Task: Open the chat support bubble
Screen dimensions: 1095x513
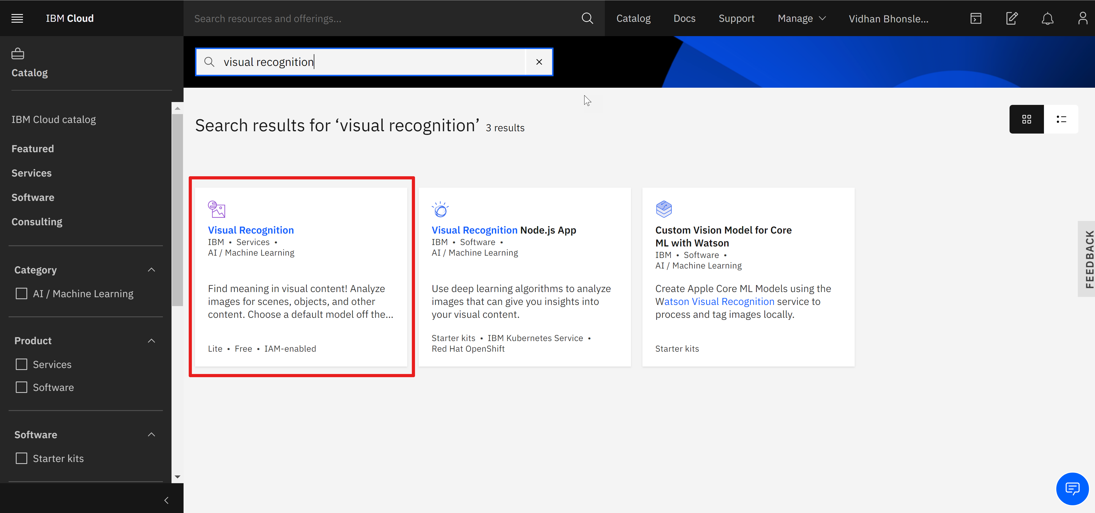Action: click(x=1072, y=489)
